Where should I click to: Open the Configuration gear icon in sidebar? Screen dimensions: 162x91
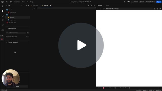point(3,16)
